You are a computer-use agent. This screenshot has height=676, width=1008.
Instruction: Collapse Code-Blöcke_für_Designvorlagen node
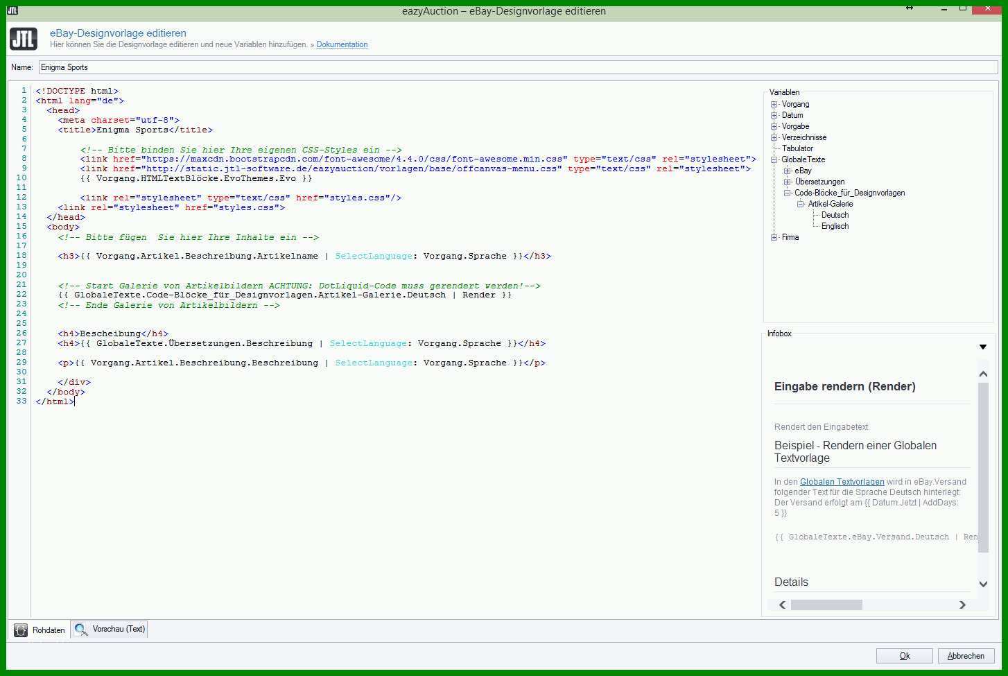787,193
